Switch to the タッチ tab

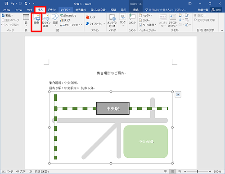30,10
